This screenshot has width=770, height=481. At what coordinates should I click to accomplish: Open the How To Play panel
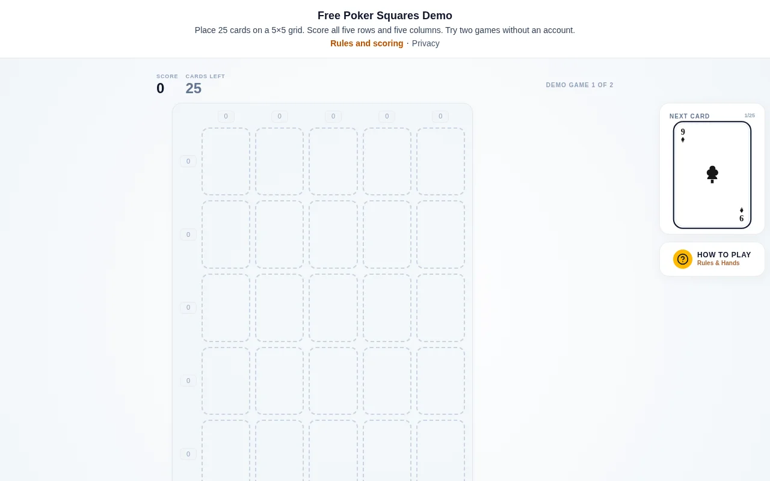click(712, 259)
